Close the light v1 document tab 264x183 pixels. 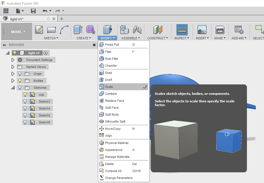(54, 19)
